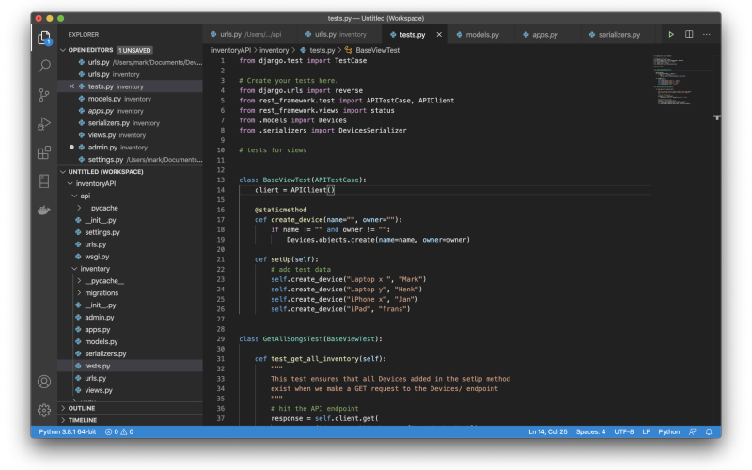Expand the migrations folder
The width and height of the screenshot is (752, 470).
coord(79,293)
